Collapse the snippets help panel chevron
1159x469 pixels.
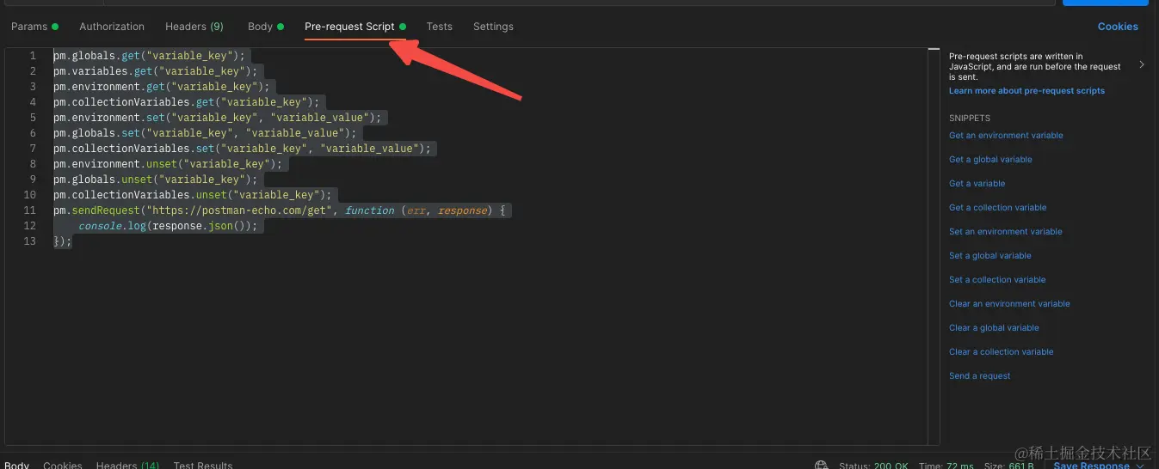click(x=1142, y=64)
